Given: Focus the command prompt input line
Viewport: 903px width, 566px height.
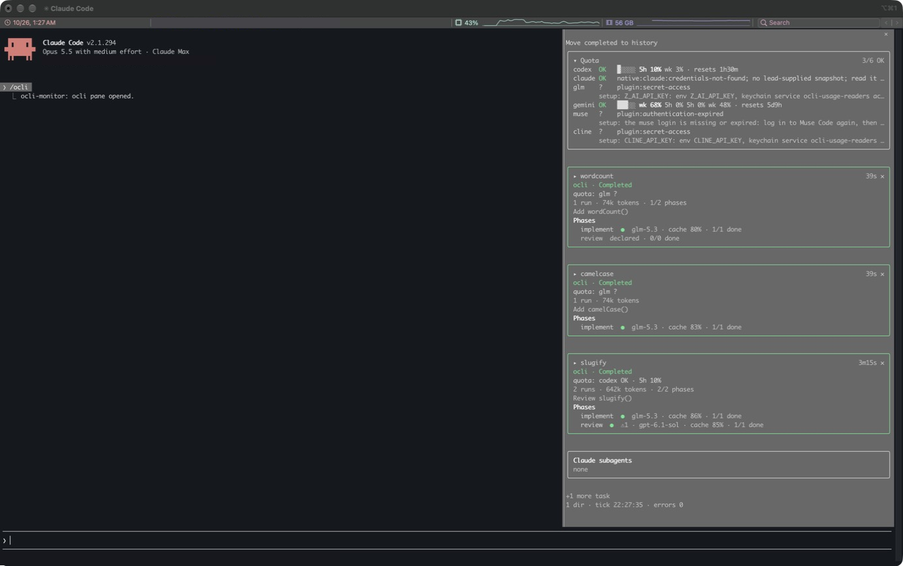Looking at the screenshot, I should [x=447, y=541].
